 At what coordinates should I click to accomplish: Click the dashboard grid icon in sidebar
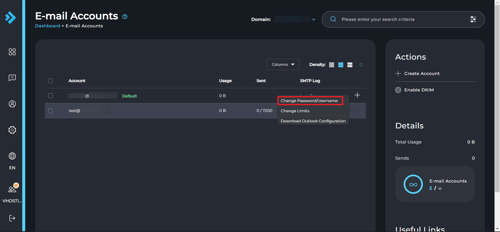[x=12, y=52]
